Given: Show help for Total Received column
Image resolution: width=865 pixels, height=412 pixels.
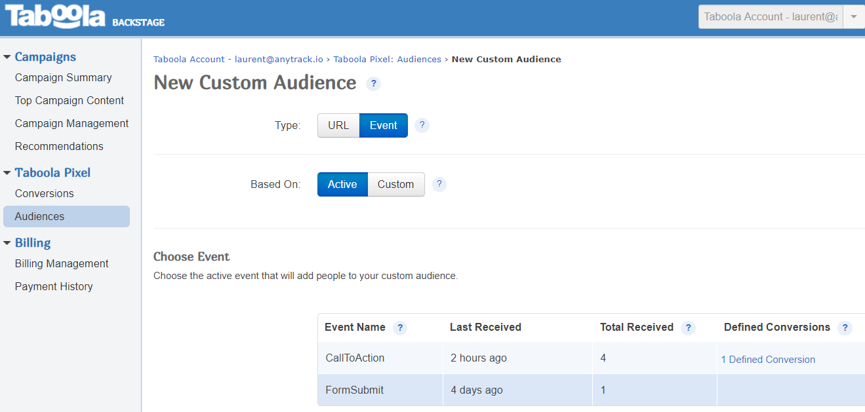Looking at the screenshot, I should click(688, 328).
